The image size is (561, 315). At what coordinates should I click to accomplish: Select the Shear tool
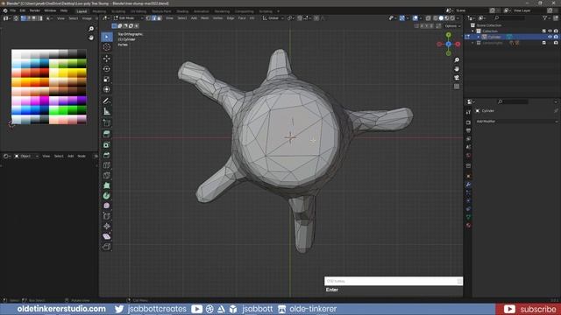pyautogui.click(x=107, y=236)
